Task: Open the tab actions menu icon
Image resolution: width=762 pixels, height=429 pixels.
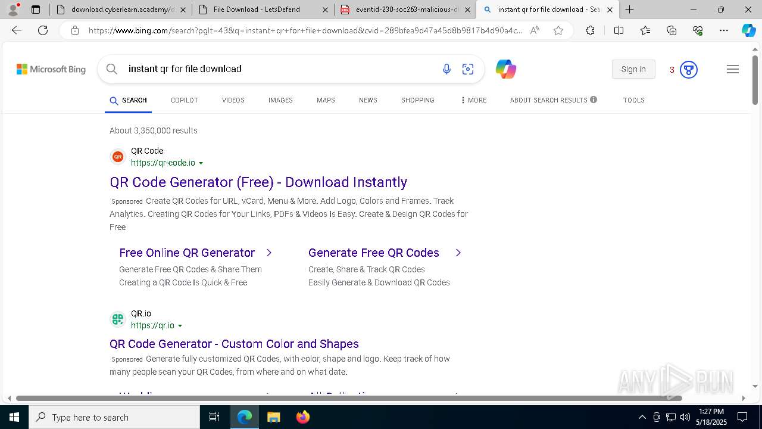Action: click(36, 10)
